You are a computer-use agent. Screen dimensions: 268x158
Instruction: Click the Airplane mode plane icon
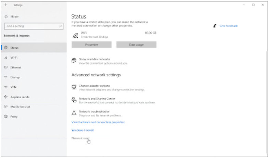pyautogui.click(x=6, y=97)
